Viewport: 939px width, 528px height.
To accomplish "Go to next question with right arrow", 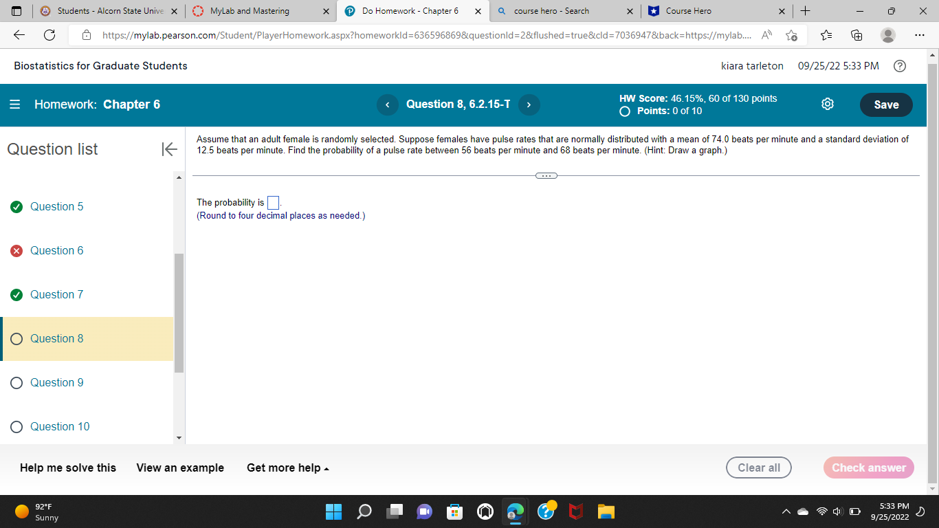I will 529,104.
